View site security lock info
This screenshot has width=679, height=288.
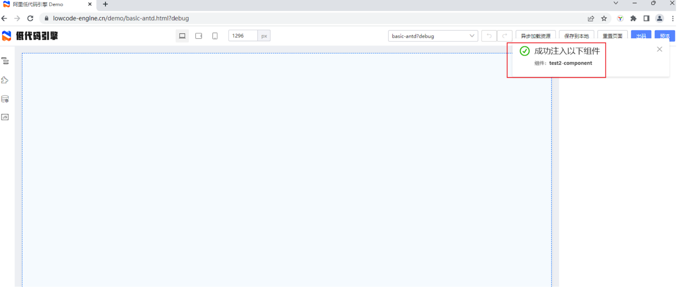[x=46, y=18]
